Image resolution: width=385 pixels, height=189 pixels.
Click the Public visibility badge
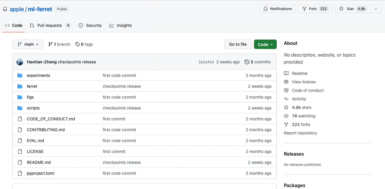62,9
